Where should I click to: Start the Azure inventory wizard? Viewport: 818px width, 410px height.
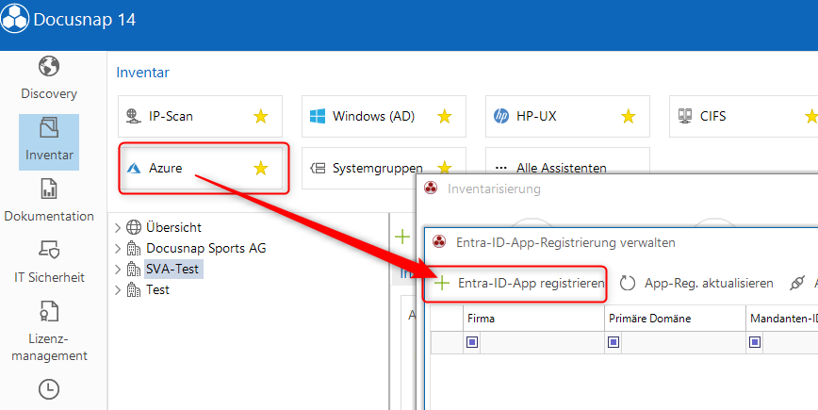pos(166,169)
